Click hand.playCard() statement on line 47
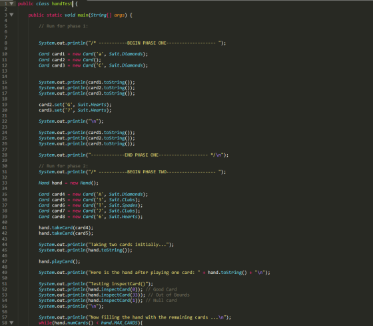The image size is (373, 326). coord(59,261)
